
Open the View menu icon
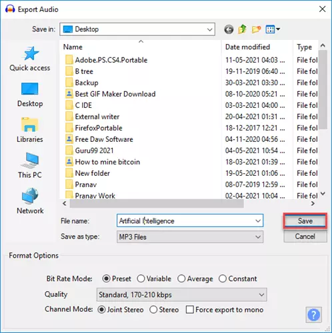coord(273,29)
